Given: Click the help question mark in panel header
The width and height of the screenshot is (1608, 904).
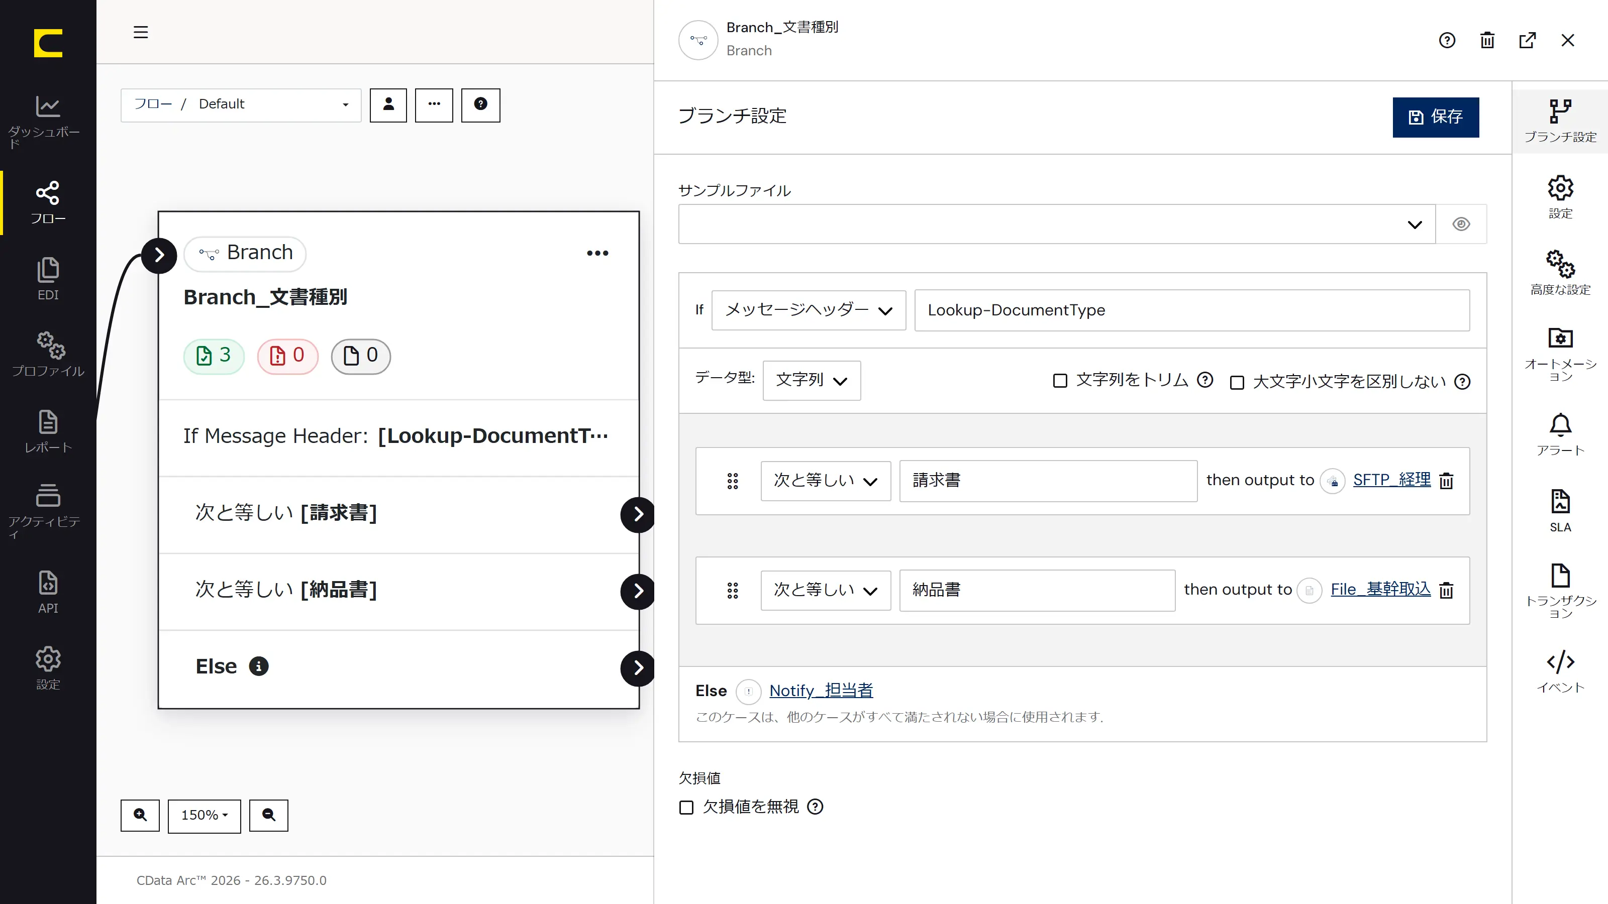Looking at the screenshot, I should pyautogui.click(x=1447, y=40).
